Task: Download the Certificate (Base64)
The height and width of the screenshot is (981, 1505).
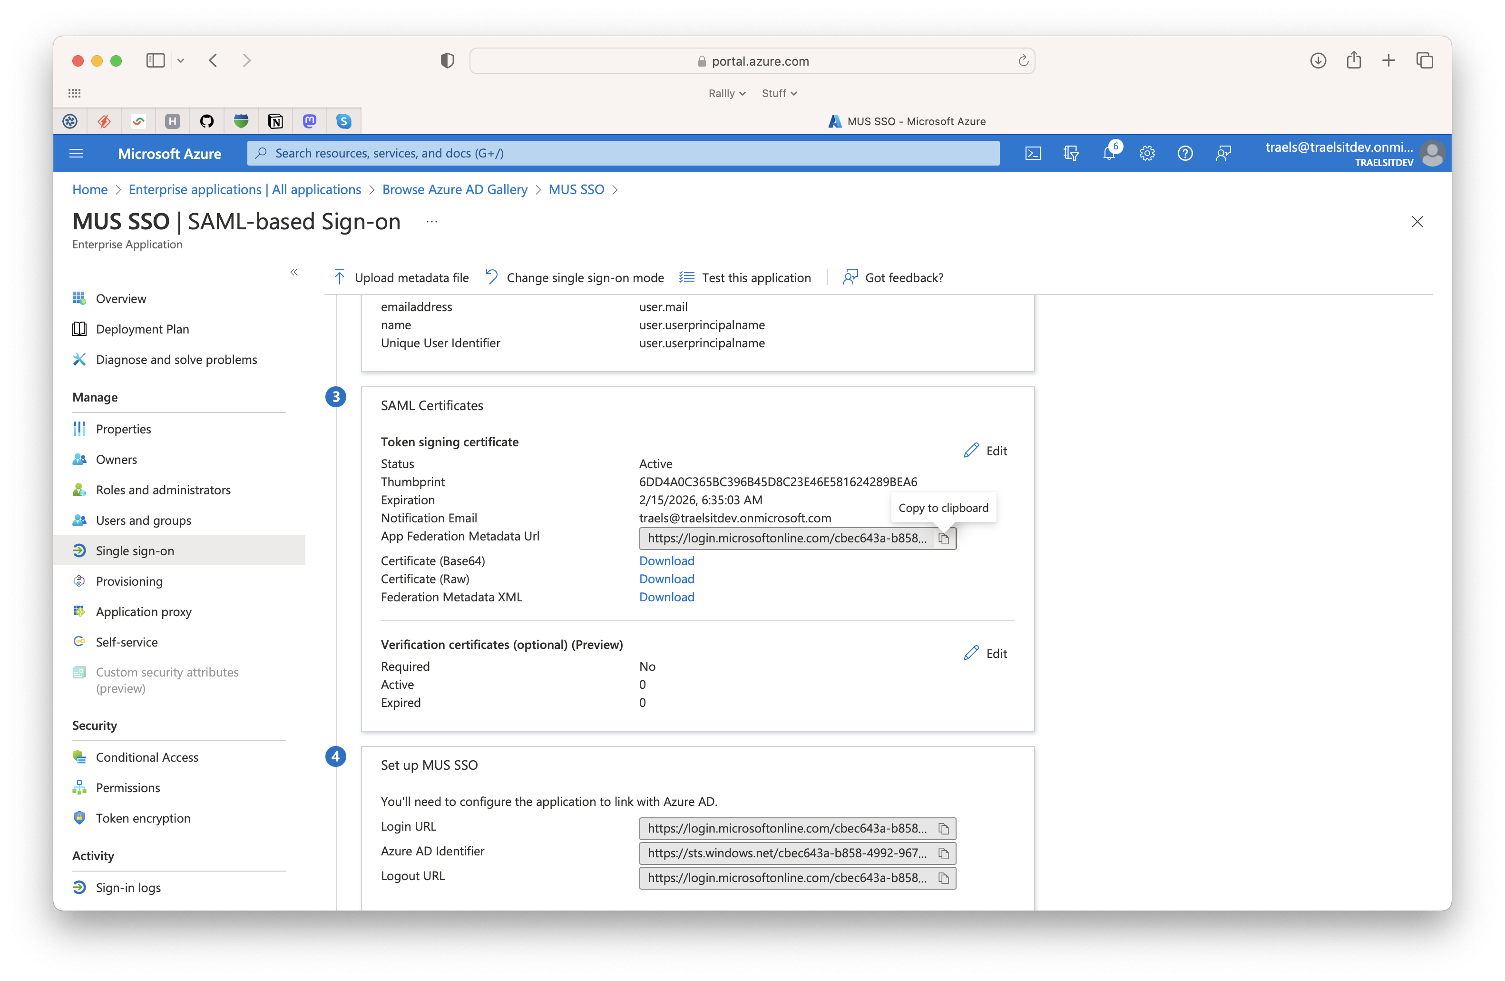Action: click(x=666, y=561)
